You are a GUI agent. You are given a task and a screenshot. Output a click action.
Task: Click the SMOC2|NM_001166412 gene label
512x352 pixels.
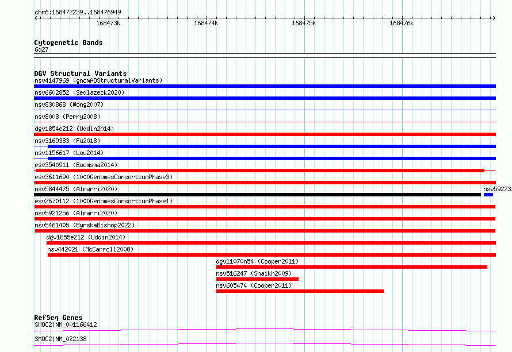pos(66,324)
